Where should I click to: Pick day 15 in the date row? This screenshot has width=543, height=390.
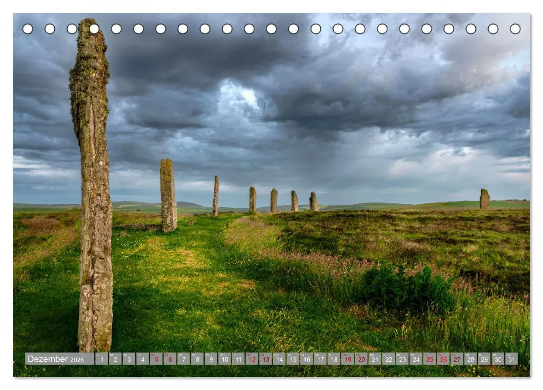tap(293, 359)
